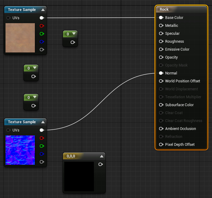
Task: Click the brown rock texture preview thumbnail
Action: (x=20, y=38)
